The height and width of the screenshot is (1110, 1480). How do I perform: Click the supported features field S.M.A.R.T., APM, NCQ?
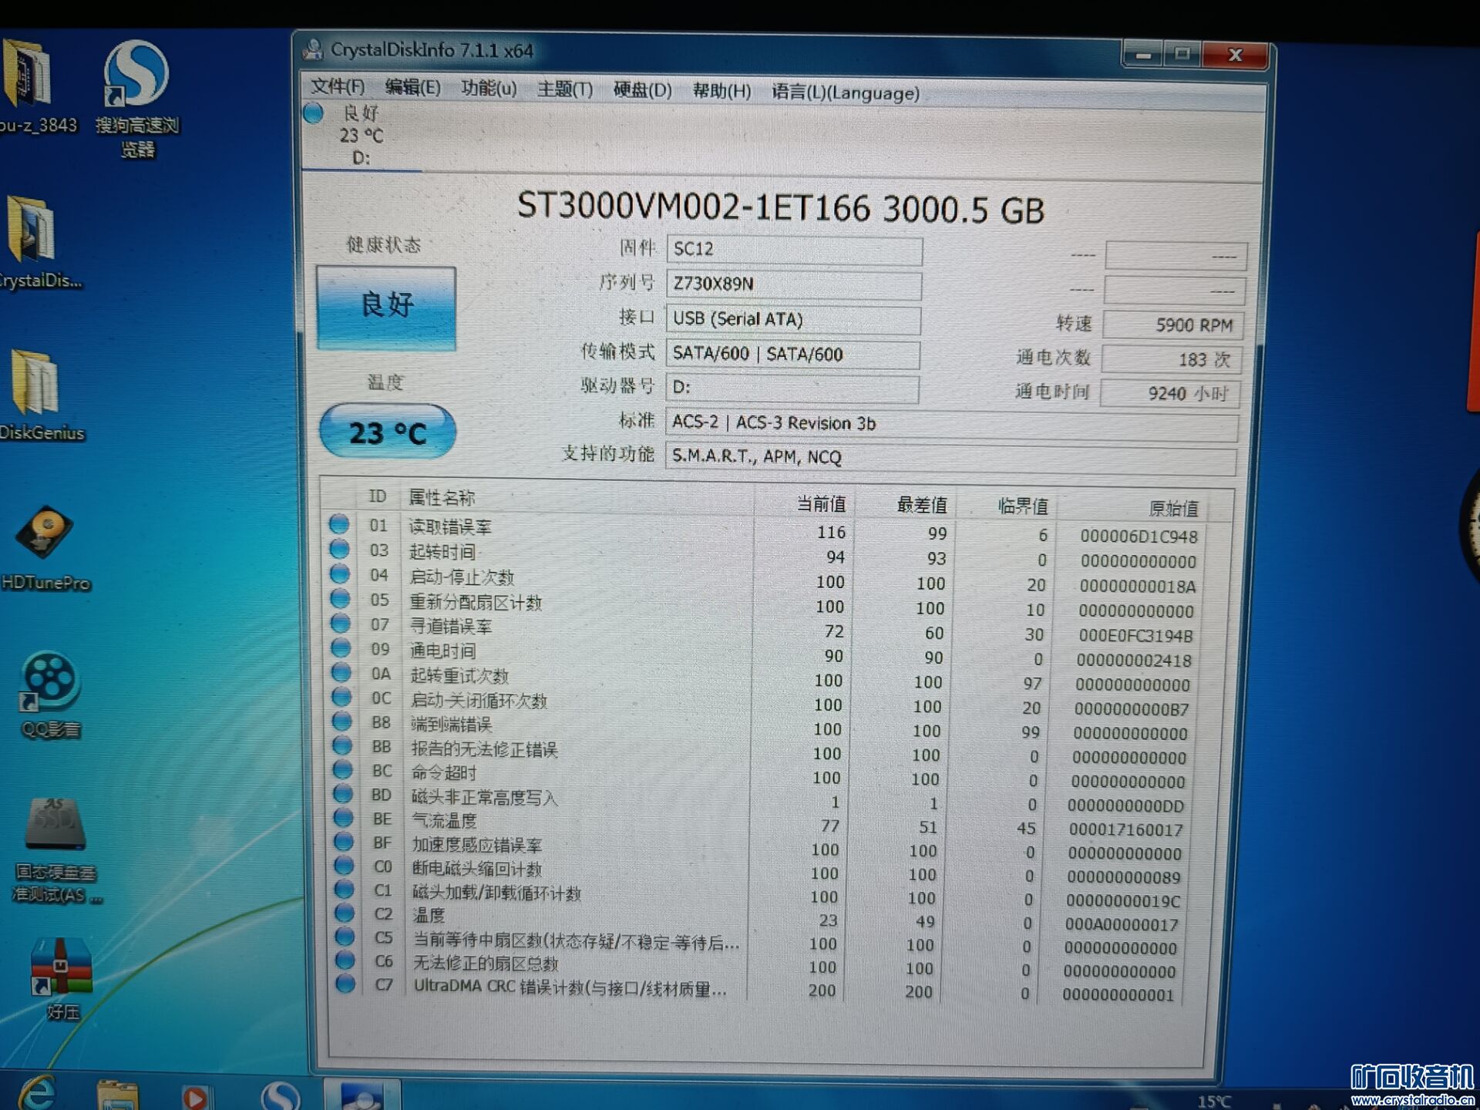[950, 458]
